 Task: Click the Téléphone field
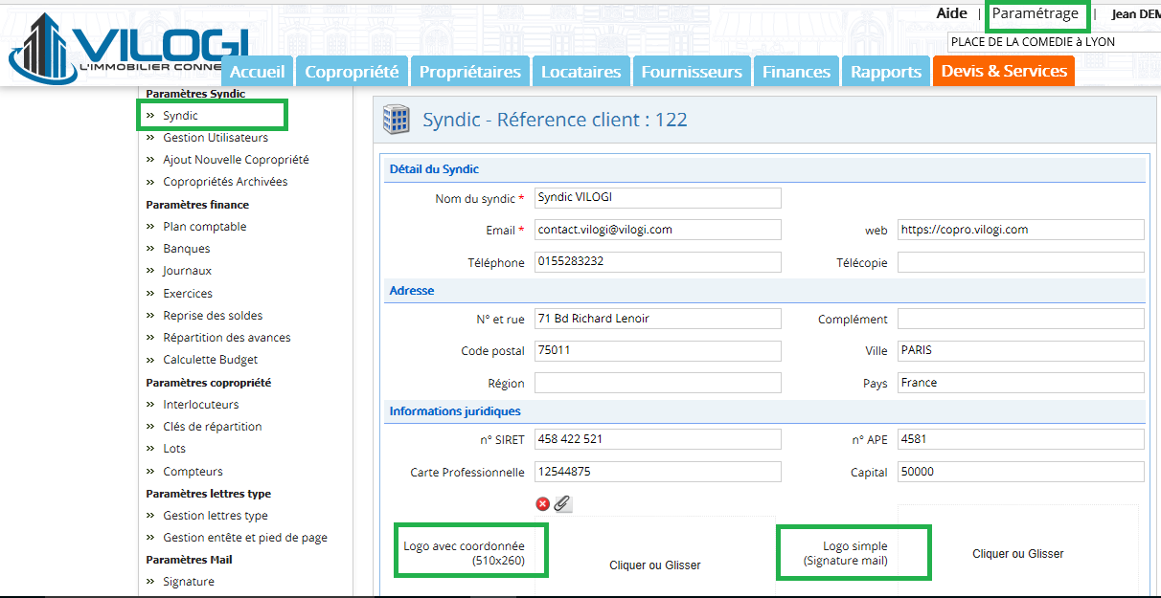[658, 262]
